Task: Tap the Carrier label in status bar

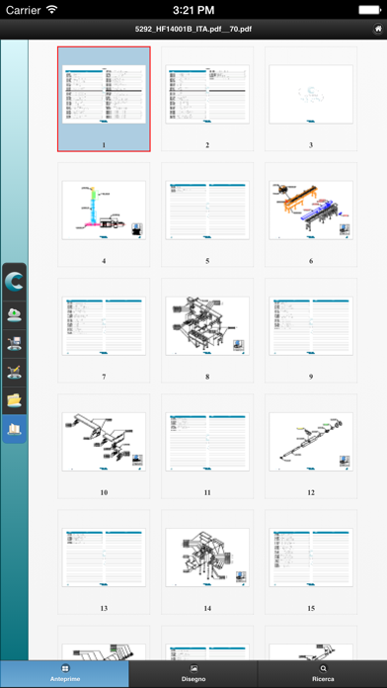Action: point(23,9)
